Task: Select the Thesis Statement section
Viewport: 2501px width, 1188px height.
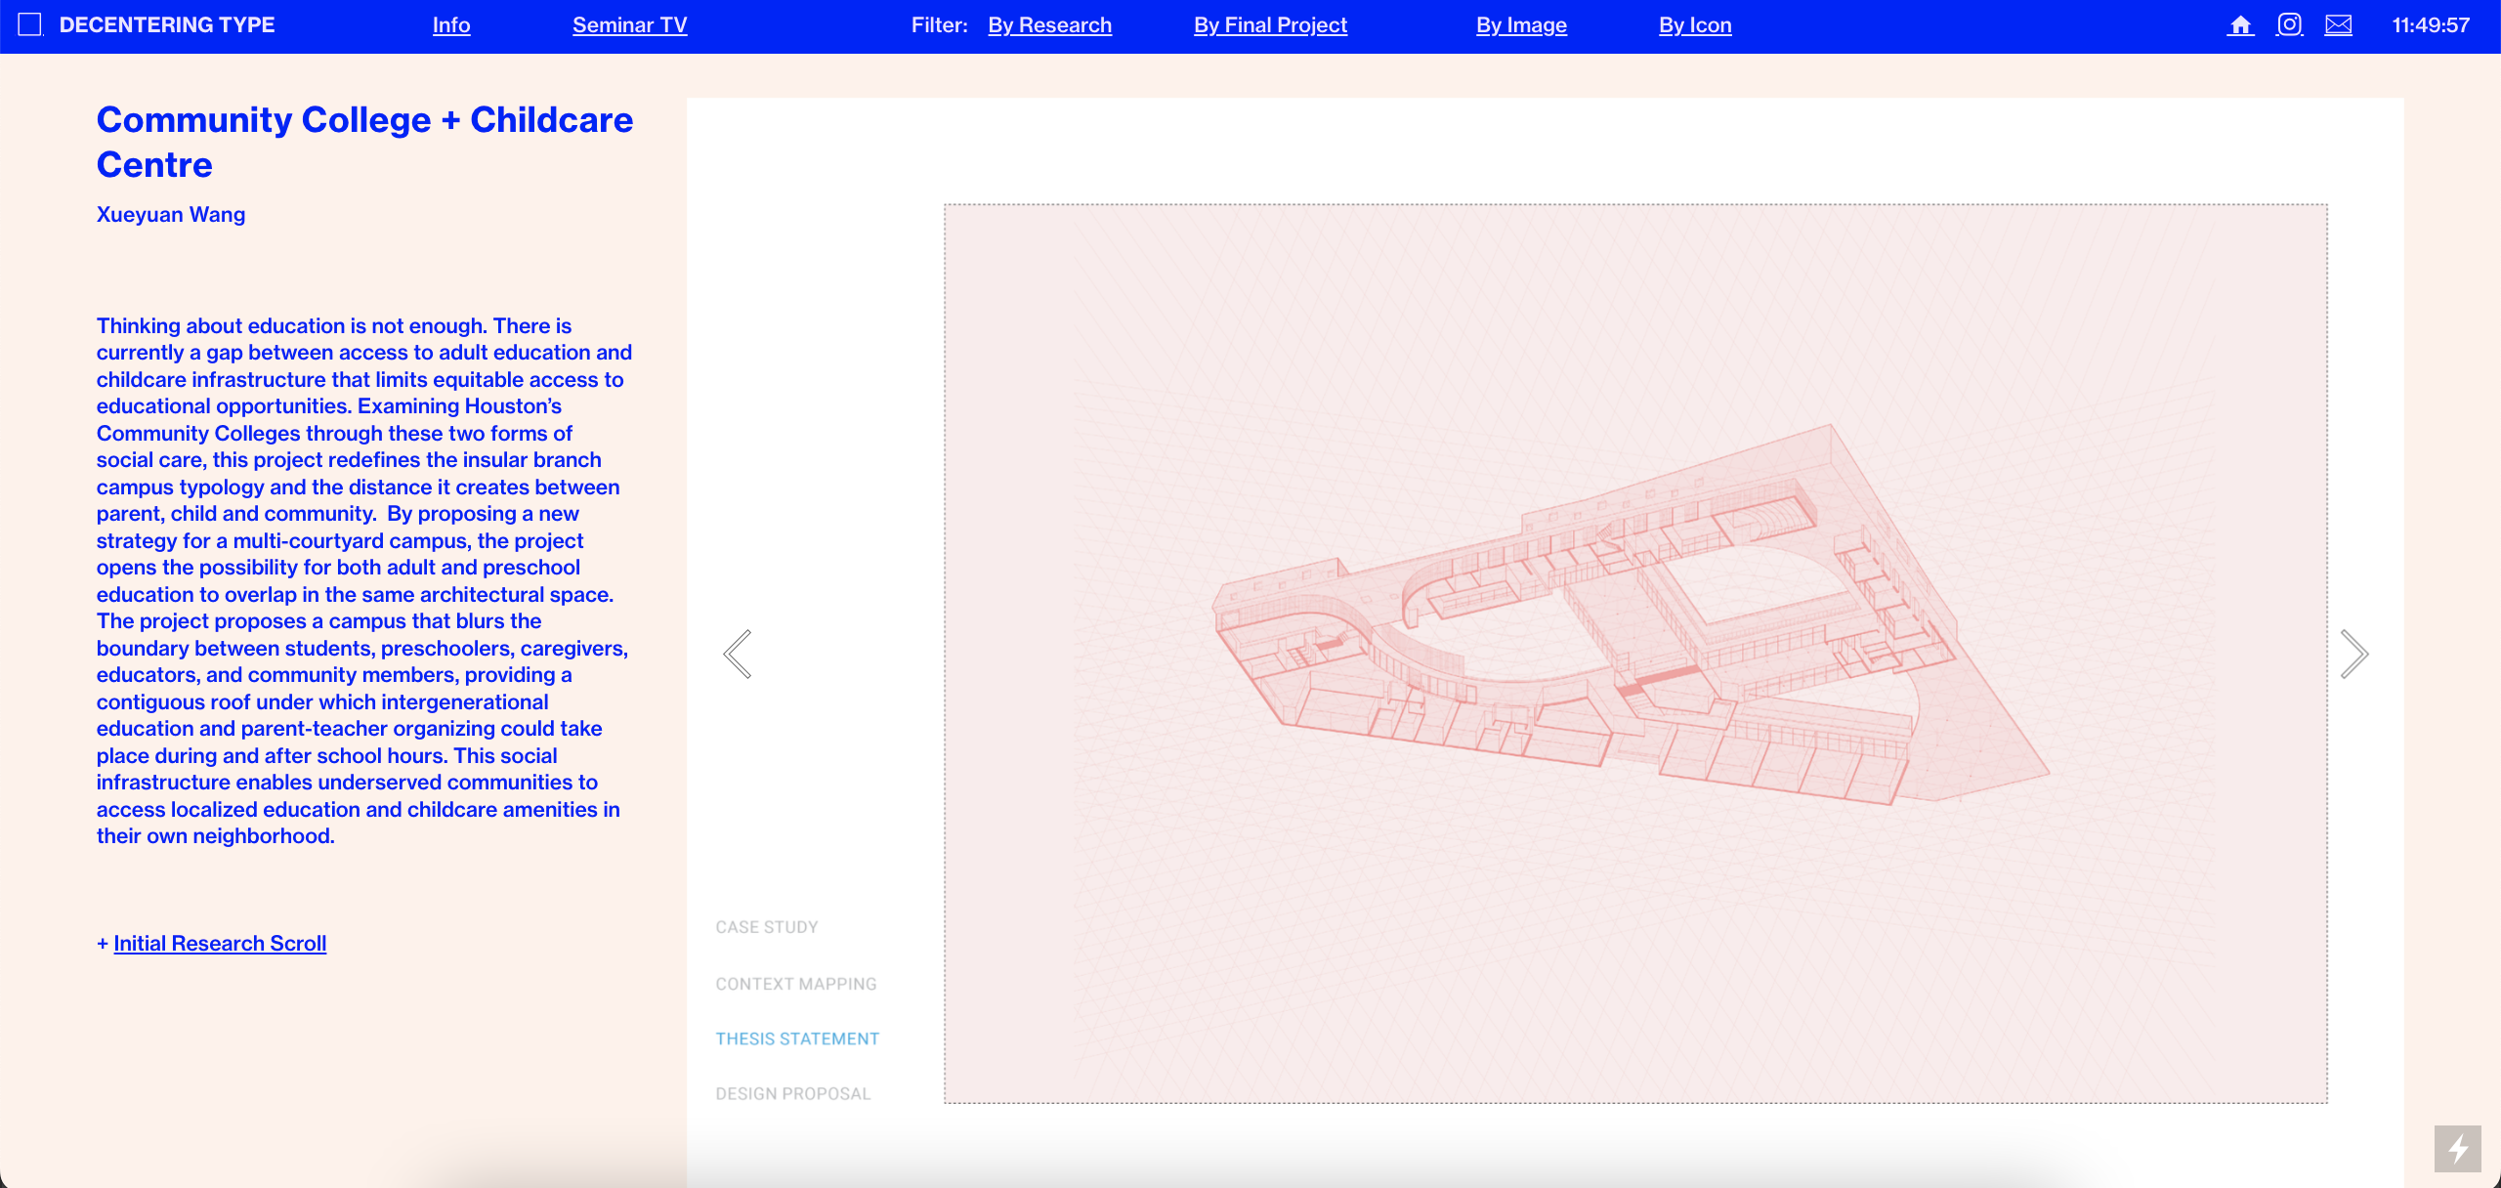Action: tap(797, 1039)
